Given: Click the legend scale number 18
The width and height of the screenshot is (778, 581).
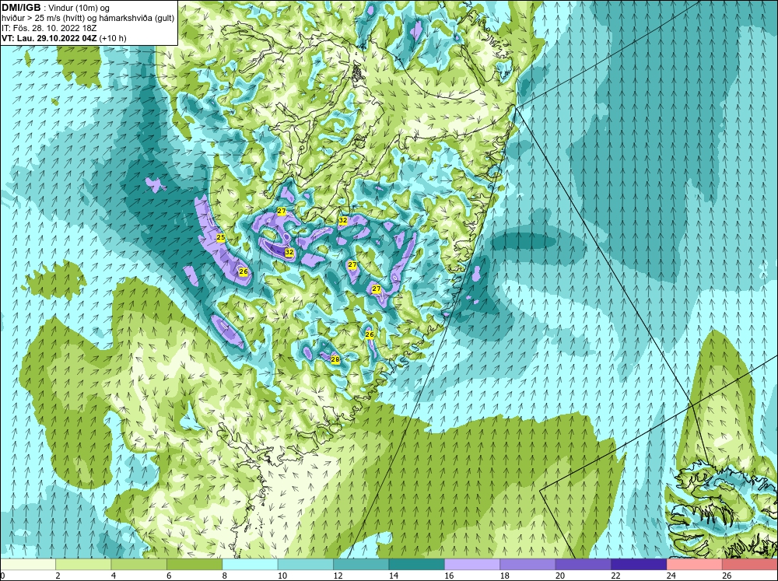Looking at the screenshot, I should tap(504, 576).
